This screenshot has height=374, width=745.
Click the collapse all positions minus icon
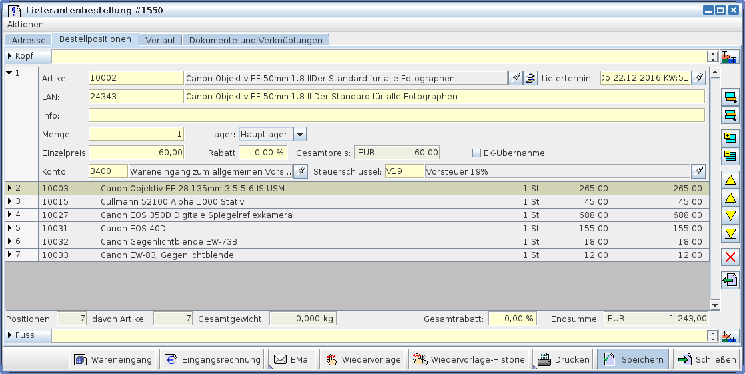(730, 156)
